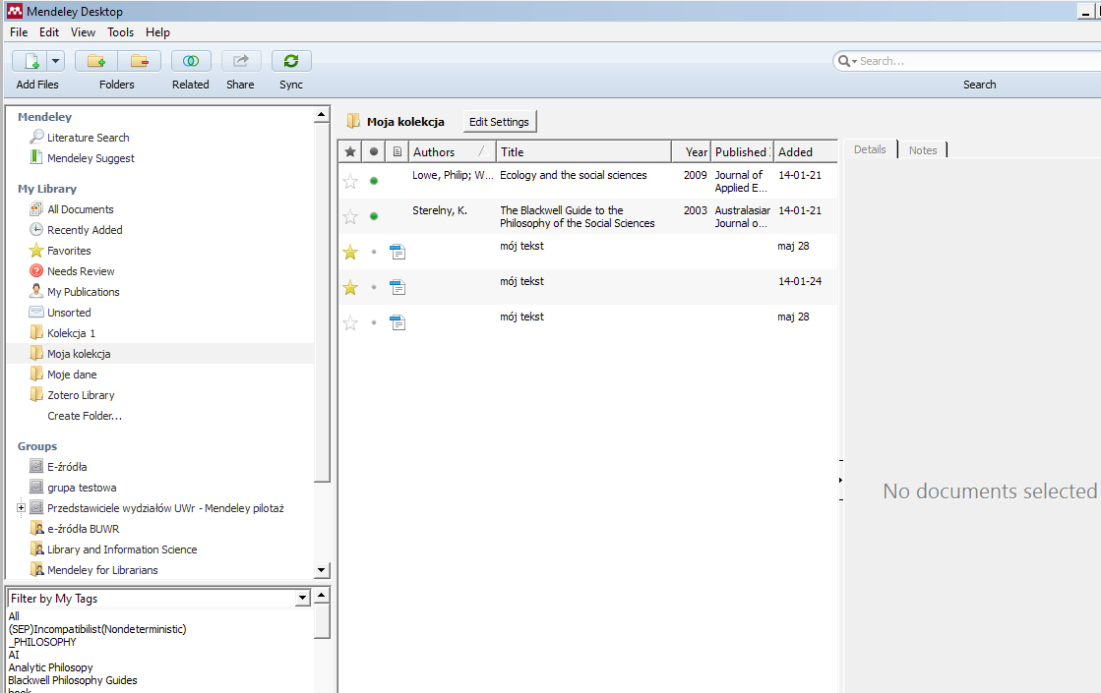
Task: Open the File menu
Action: pyautogui.click(x=19, y=32)
